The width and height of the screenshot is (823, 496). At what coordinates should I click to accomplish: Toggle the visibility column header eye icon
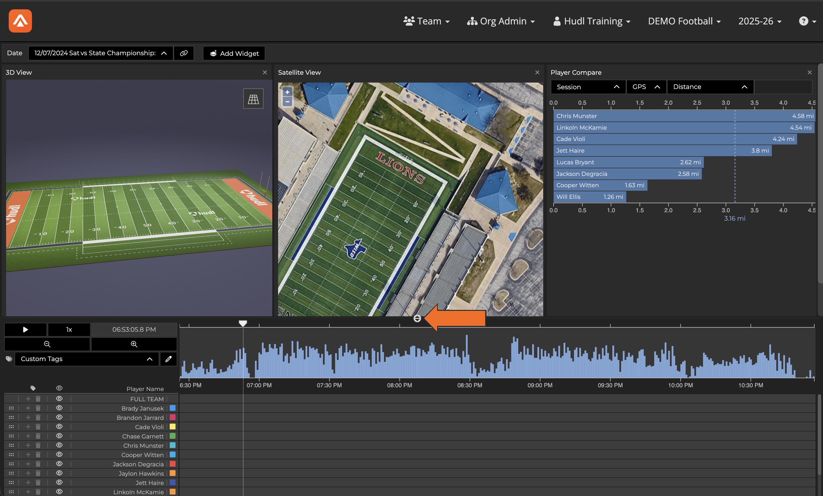coord(59,388)
